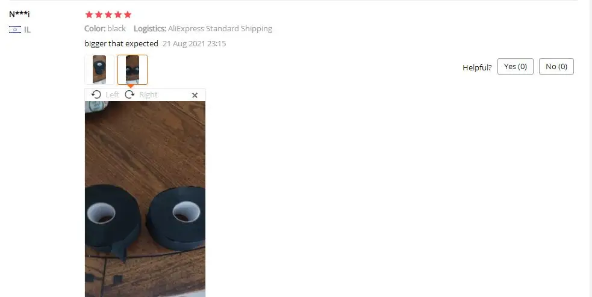Rotate the photo left using the counterclockwise icon
The width and height of the screenshot is (592, 297).
click(96, 94)
